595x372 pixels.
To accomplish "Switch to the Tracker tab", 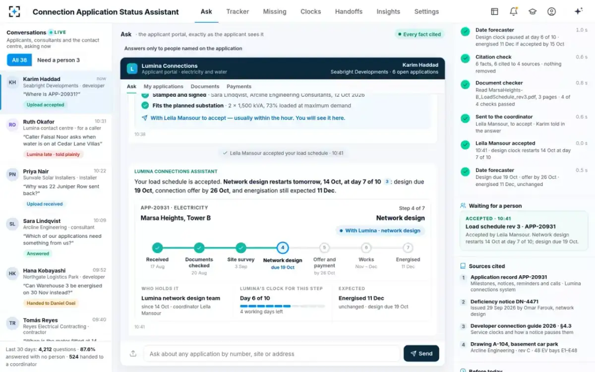I will pos(238,11).
